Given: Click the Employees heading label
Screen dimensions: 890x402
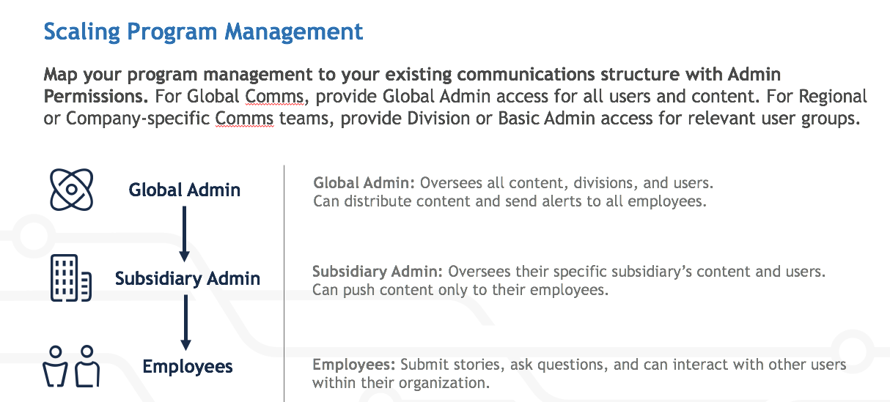Looking at the screenshot, I should 188,367.
